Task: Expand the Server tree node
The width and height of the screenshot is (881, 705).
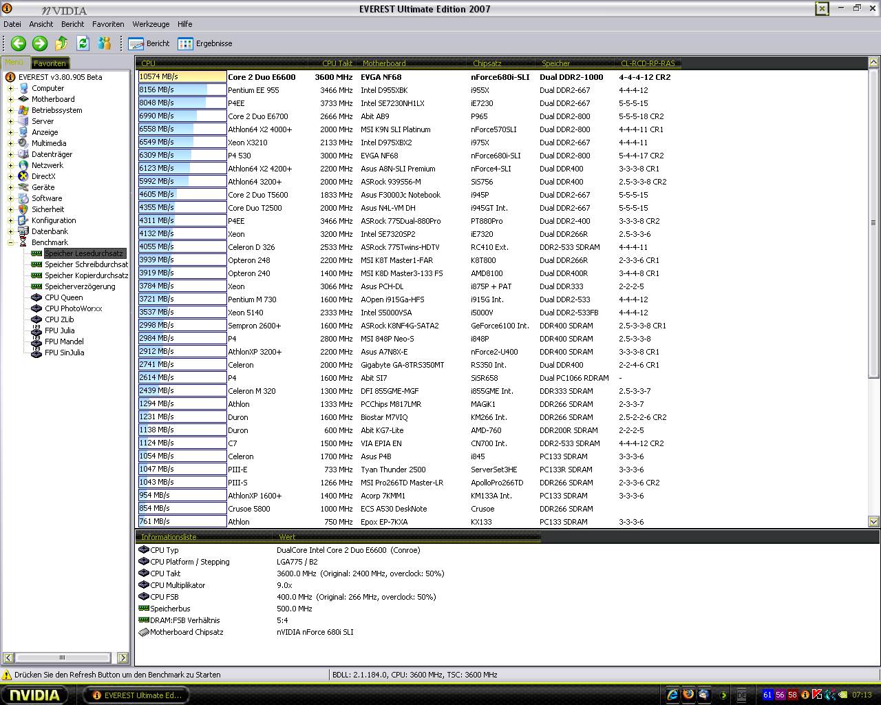Action: coord(11,121)
